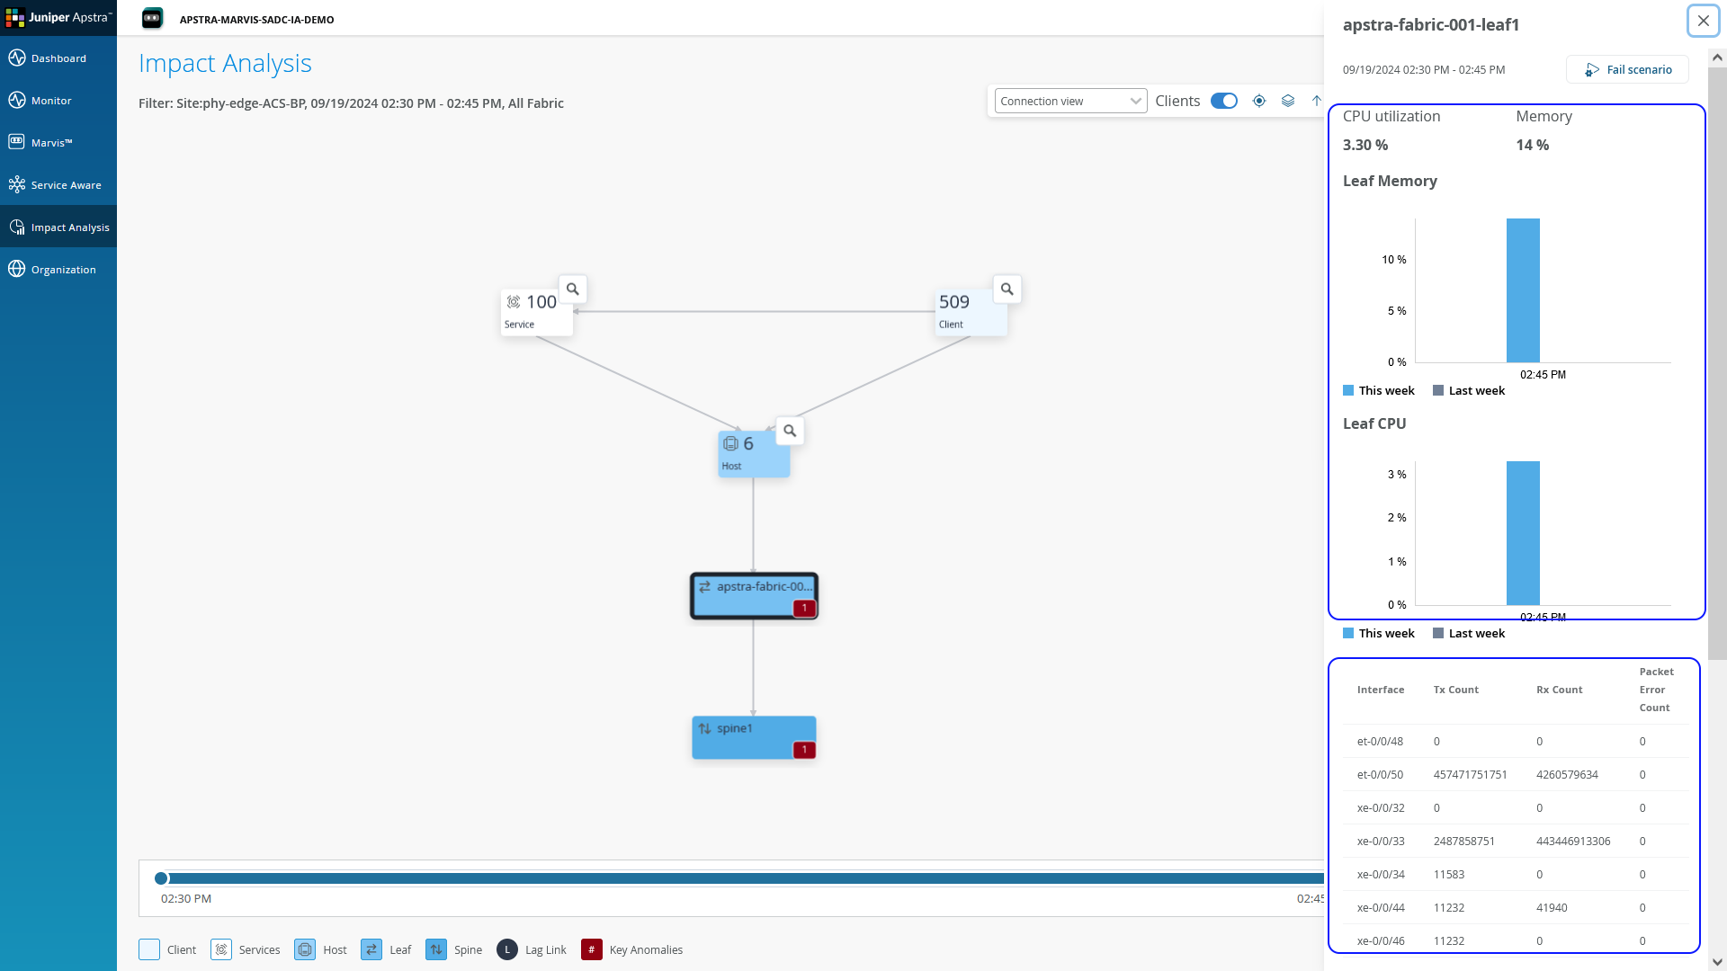
Task: Zoom into the Host 6 node via magnifier
Action: [789, 431]
